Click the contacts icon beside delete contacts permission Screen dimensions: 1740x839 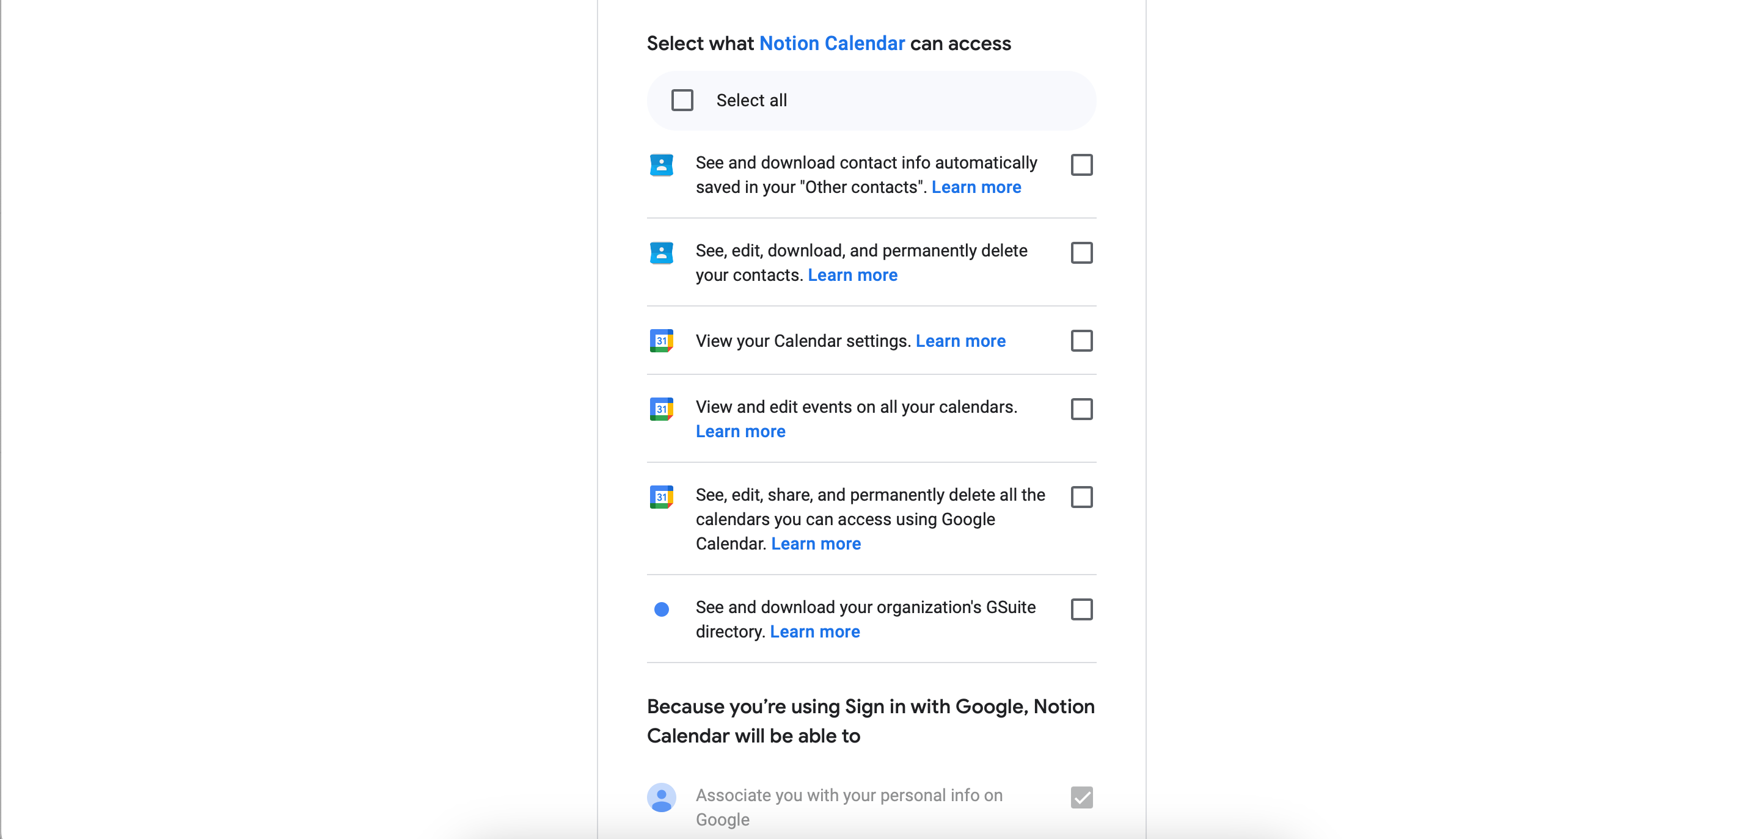coord(661,252)
